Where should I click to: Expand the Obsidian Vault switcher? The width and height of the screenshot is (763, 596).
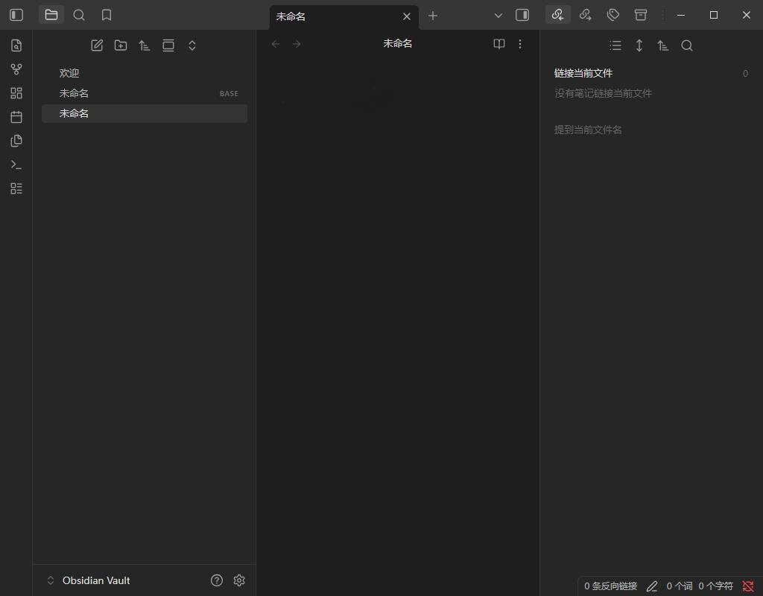tap(51, 580)
